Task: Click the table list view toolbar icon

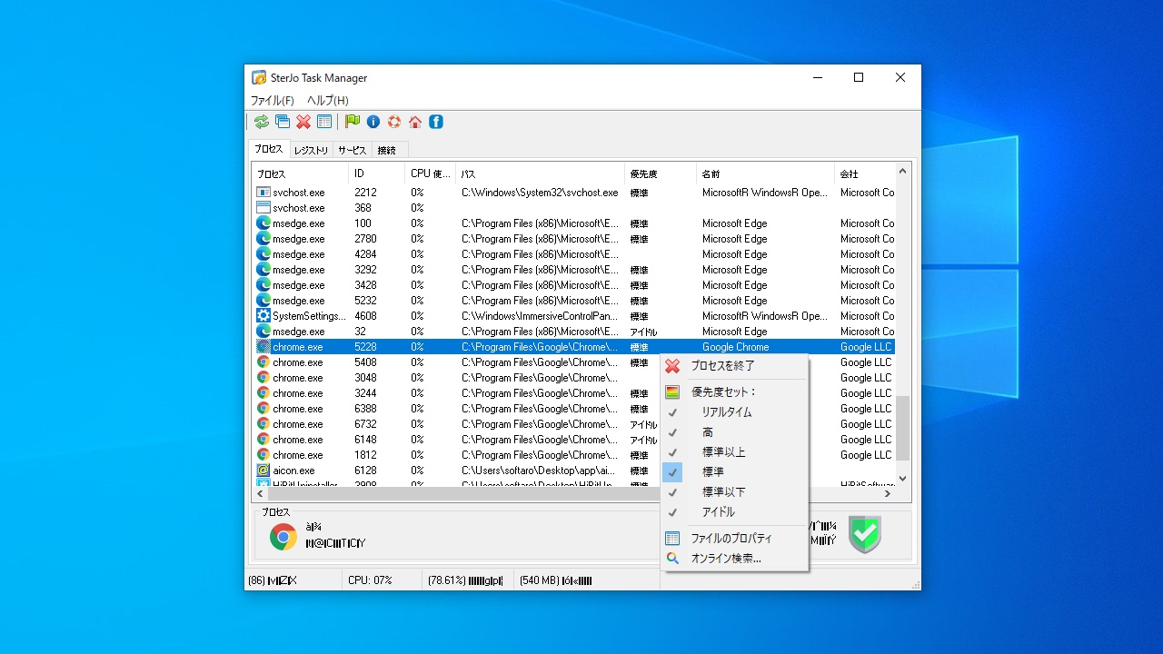Action: 324,122
